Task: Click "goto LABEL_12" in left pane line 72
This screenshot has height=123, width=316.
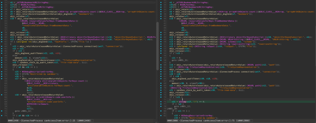Action: coord(23,111)
